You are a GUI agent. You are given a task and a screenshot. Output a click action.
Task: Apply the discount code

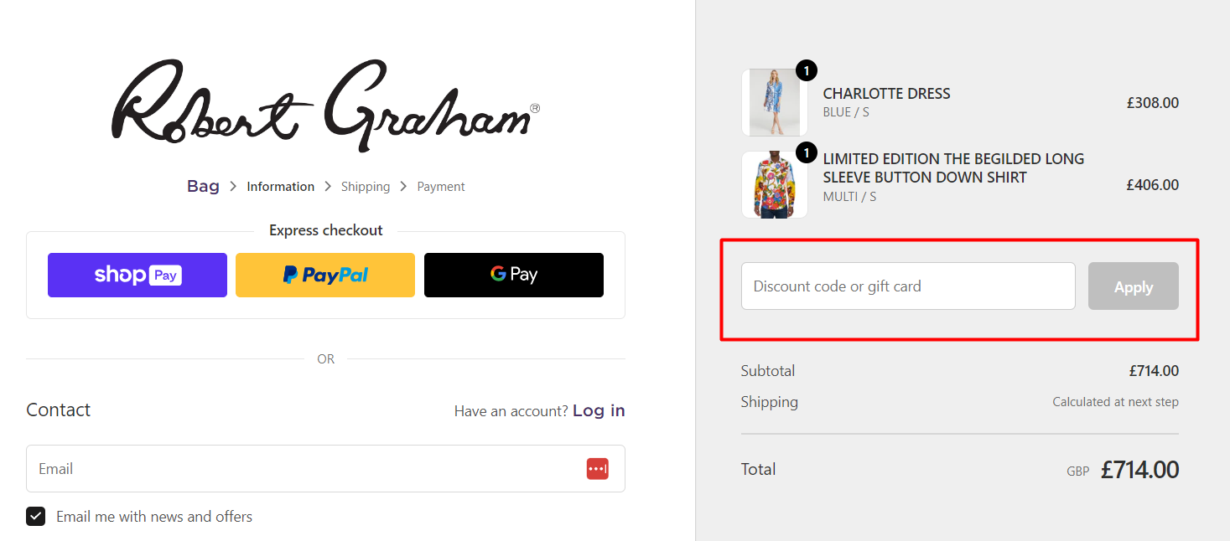click(x=1133, y=286)
